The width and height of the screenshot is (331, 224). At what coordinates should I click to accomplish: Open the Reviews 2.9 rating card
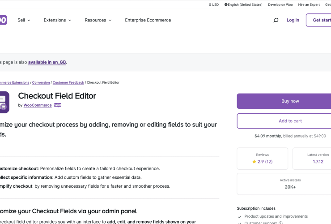click(x=262, y=159)
